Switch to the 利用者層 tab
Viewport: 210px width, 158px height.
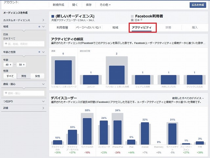62,27
